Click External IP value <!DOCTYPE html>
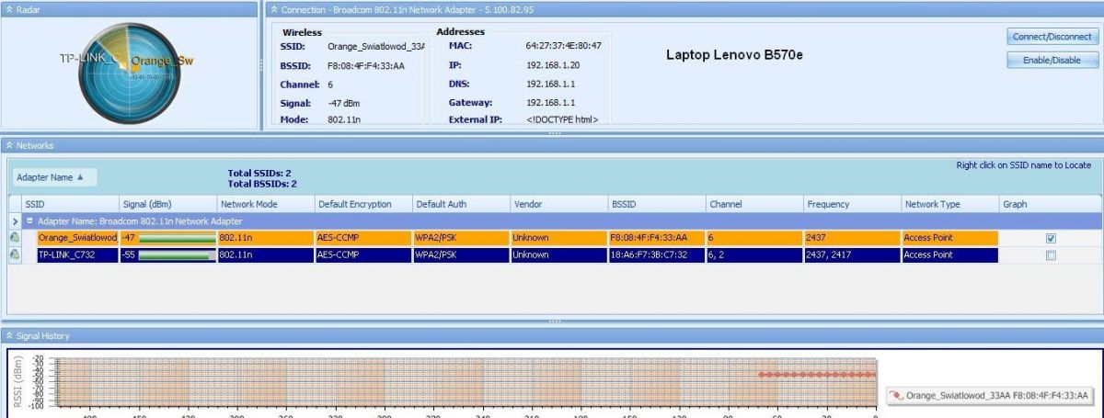The image size is (1104, 418). 562,119
